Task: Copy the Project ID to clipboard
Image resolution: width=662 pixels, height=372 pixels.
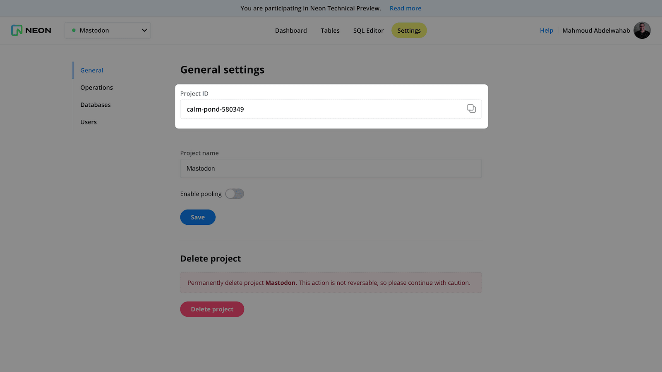Action: (471, 109)
